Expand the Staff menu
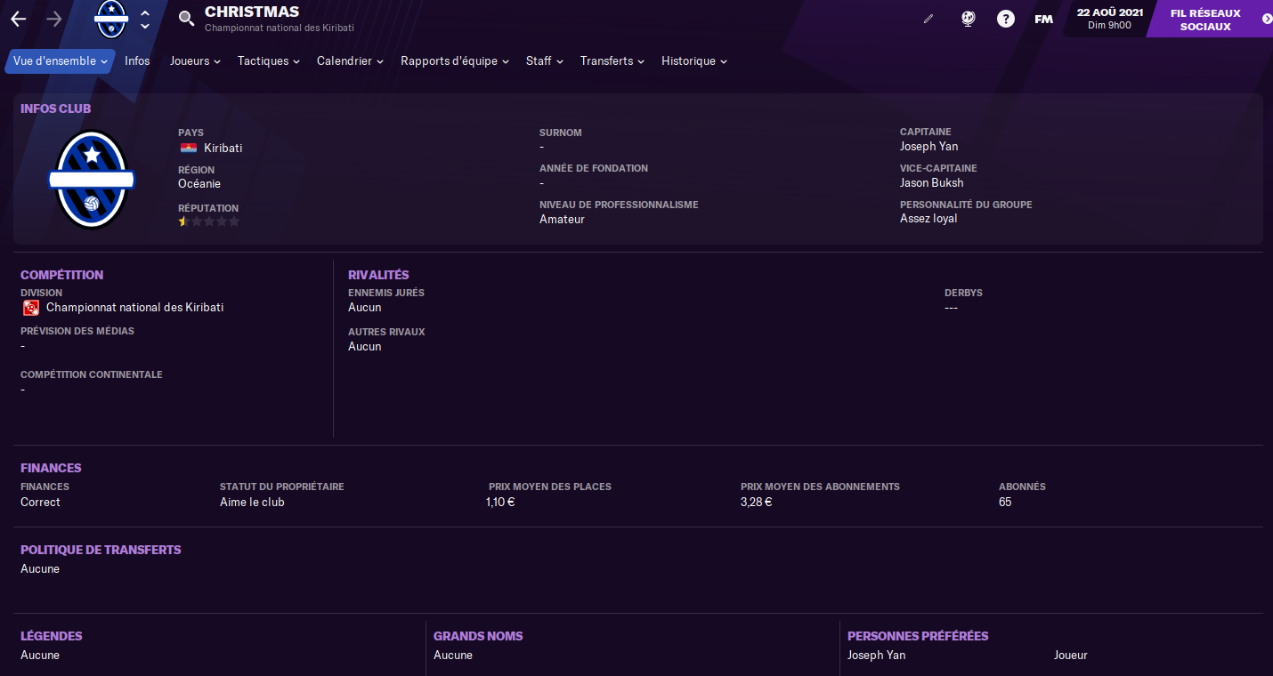The image size is (1273, 676). [x=544, y=61]
